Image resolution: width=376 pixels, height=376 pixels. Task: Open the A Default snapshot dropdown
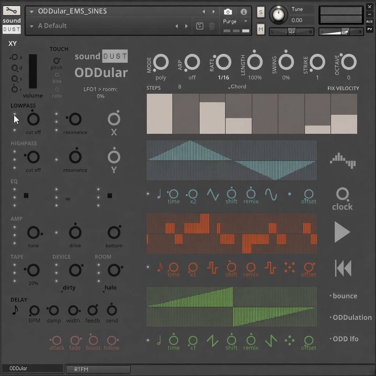[x=32, y=26]
